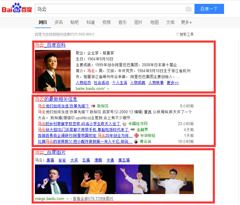Click the 马云 portrait thumbnail in Baike

tap(53, 71)
